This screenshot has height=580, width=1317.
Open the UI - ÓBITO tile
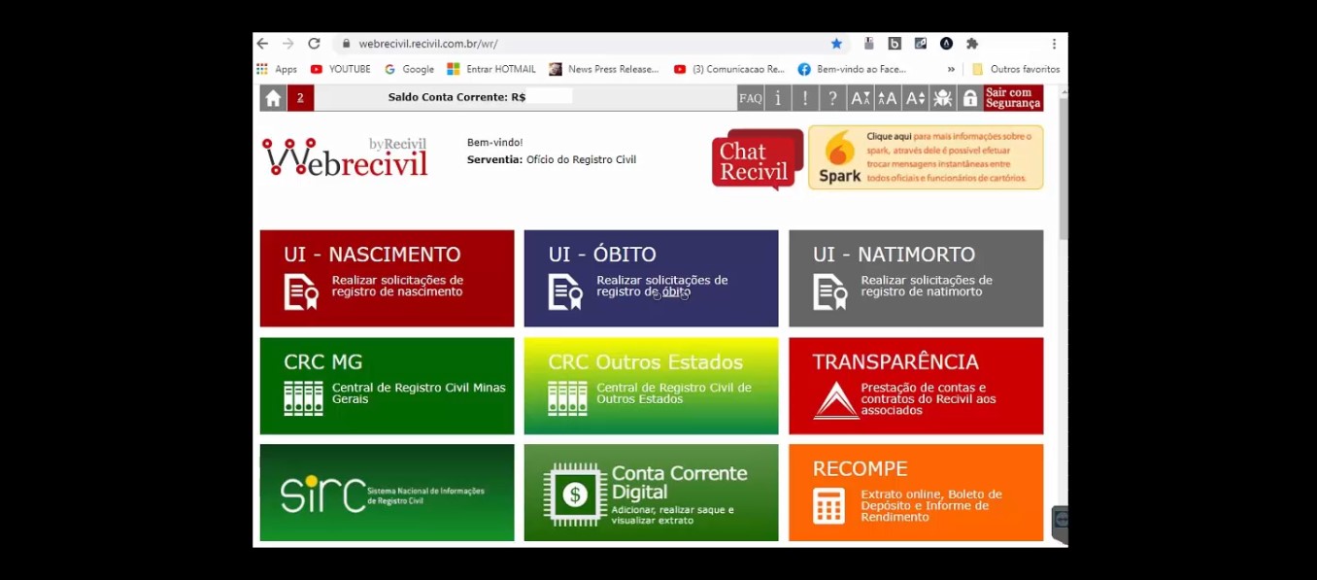click(x=651, y=278)
